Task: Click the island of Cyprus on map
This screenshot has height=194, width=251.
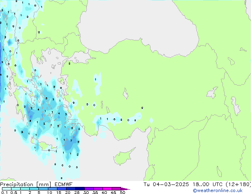Action: point(123,157)
